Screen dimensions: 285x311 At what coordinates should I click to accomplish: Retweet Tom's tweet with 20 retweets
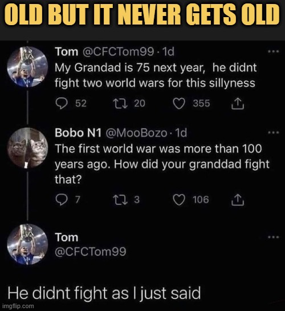120,103
